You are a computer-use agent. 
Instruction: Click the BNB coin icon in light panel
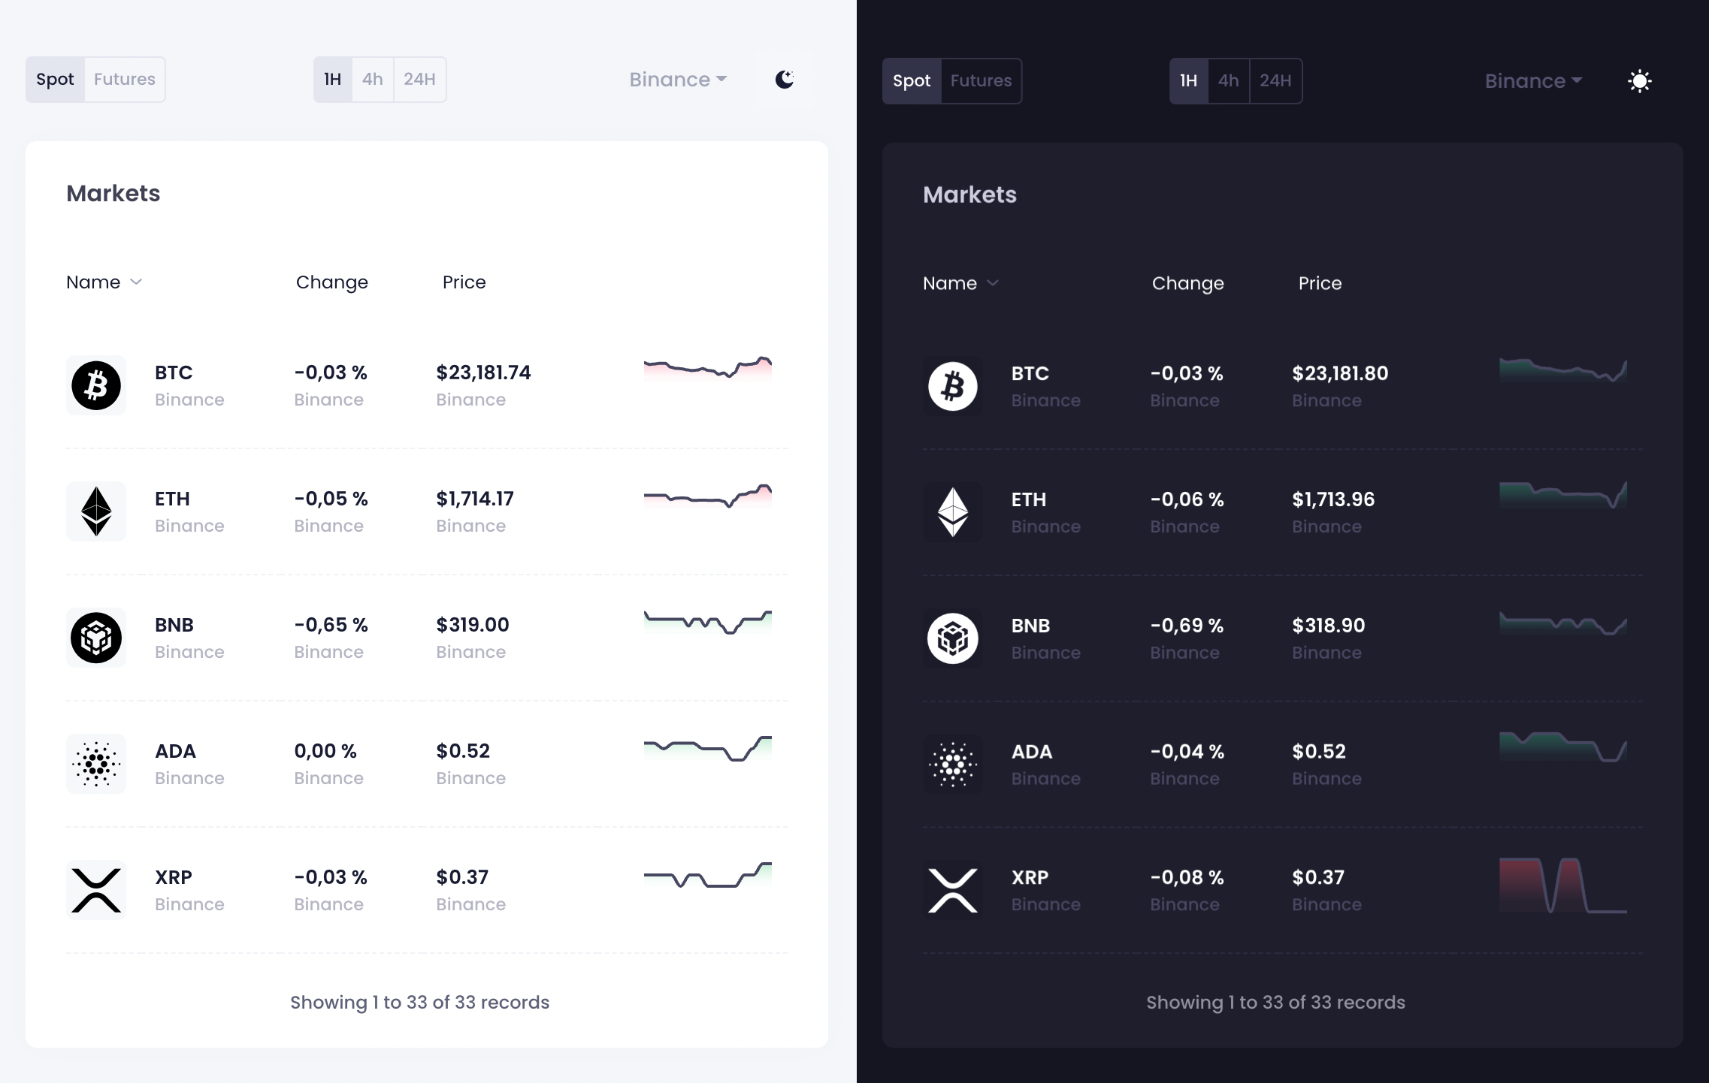(x=96, y=638)
